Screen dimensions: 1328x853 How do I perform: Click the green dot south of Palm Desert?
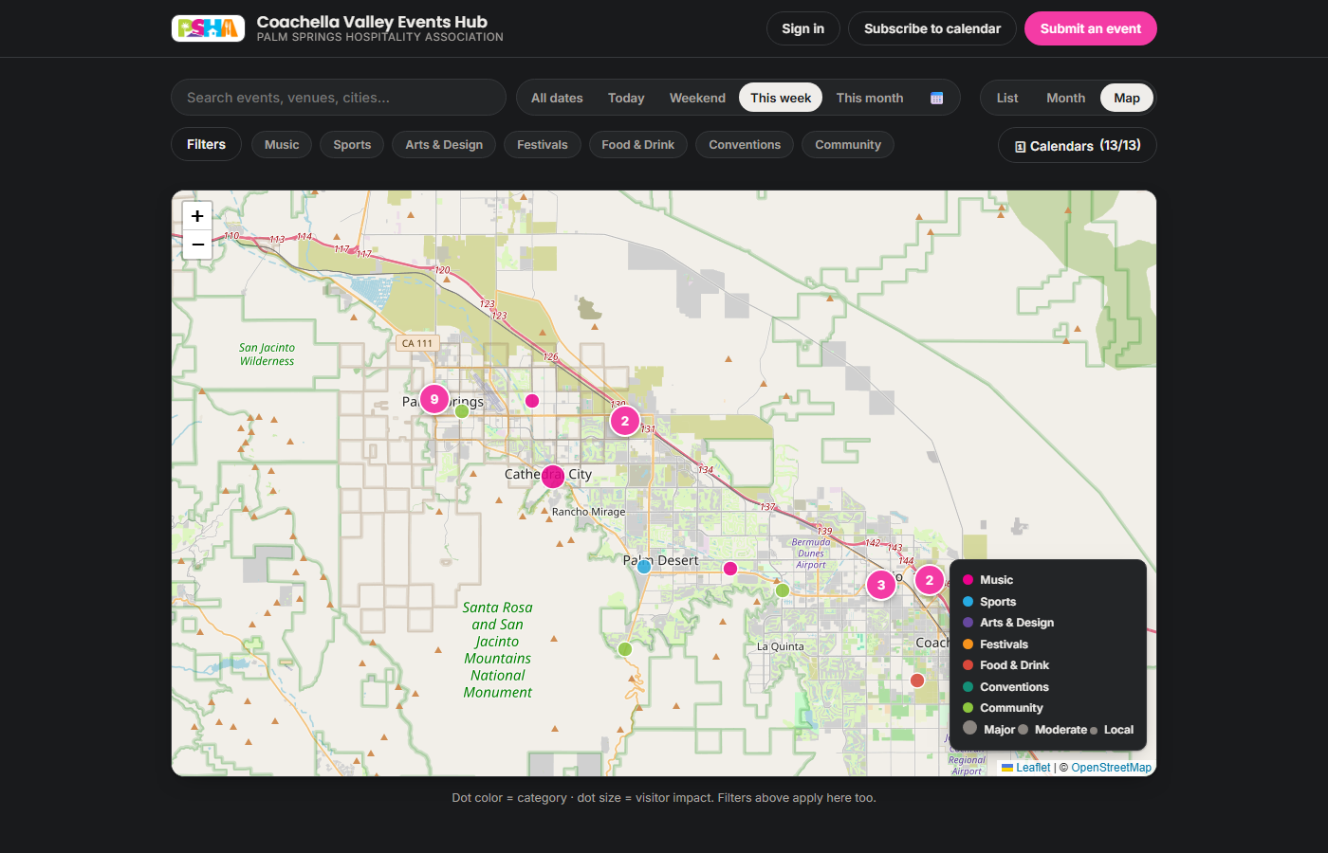click(x=625, y=649)
